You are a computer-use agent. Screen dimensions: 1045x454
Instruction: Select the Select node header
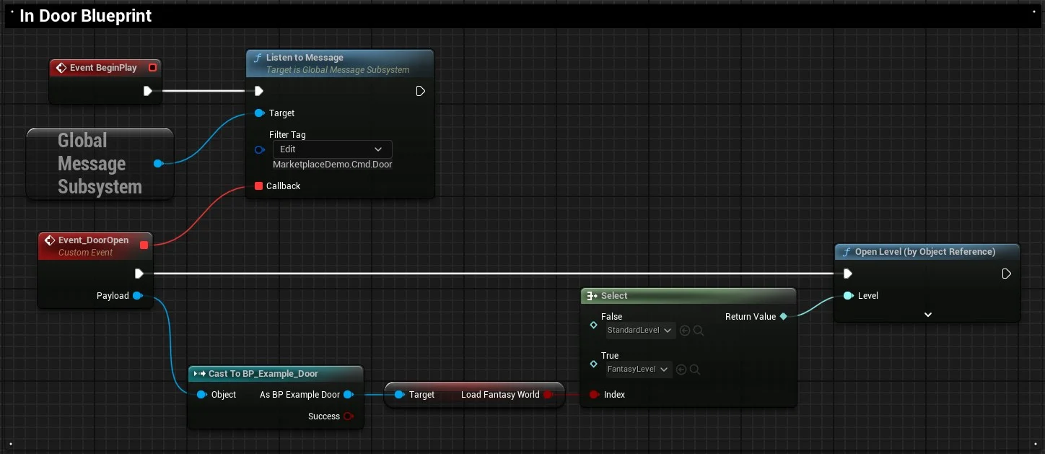click(688, 296)
